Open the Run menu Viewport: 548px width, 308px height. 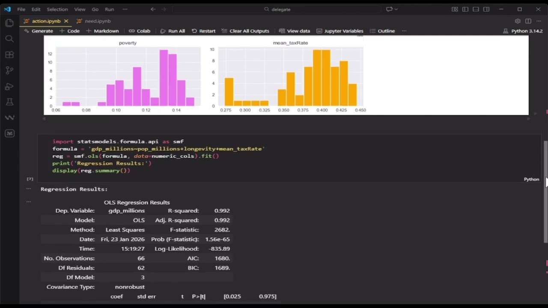point(110,9)
